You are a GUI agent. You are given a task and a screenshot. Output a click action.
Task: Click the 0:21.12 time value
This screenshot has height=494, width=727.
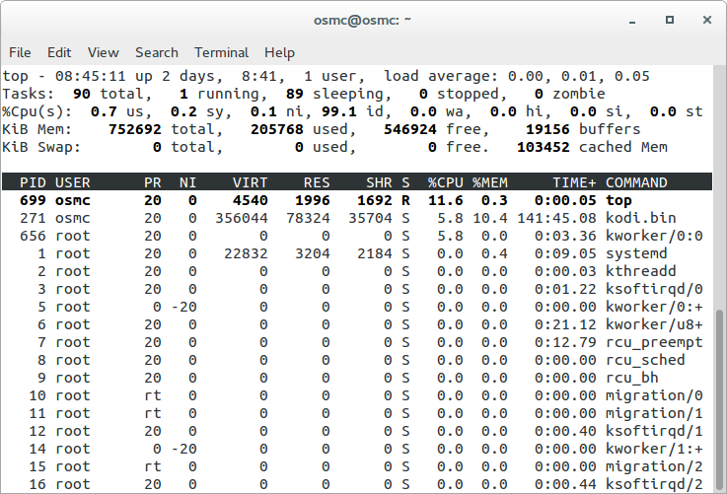click(x=565, y=324)
